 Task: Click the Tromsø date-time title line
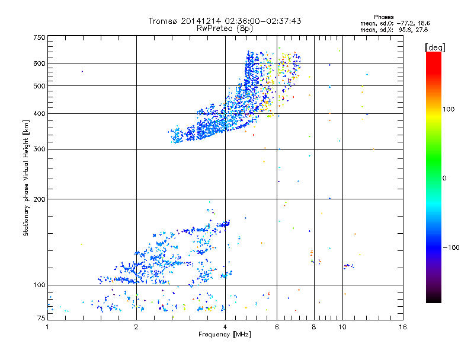click(225, 21)
